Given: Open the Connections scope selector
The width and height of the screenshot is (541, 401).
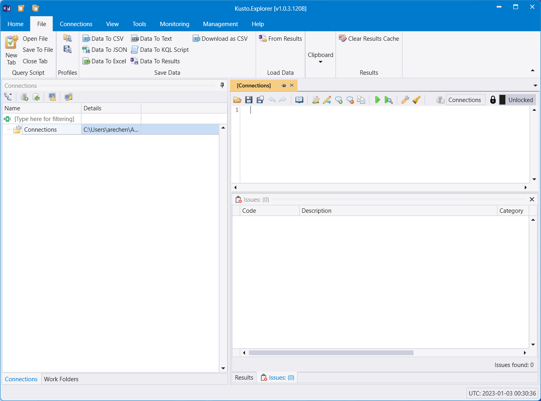Looking at the screenshot, I should 465,100.
